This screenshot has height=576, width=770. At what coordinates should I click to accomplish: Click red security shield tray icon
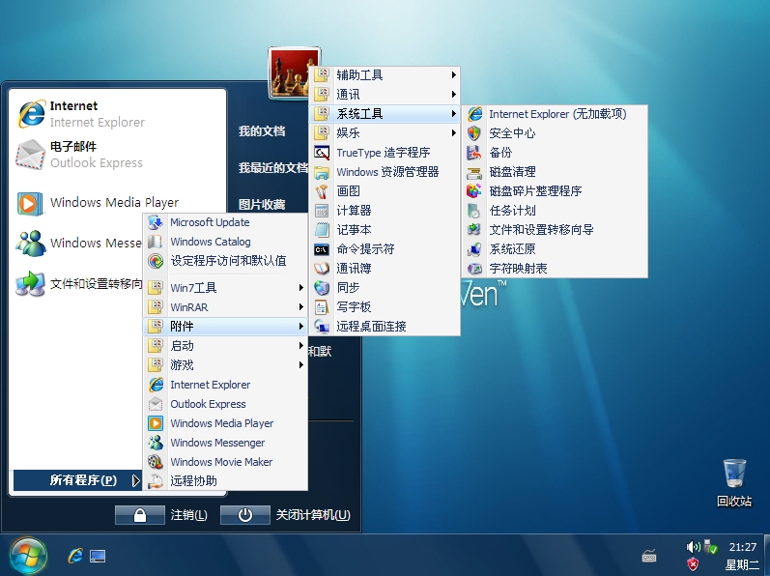(x=693, y=564)
